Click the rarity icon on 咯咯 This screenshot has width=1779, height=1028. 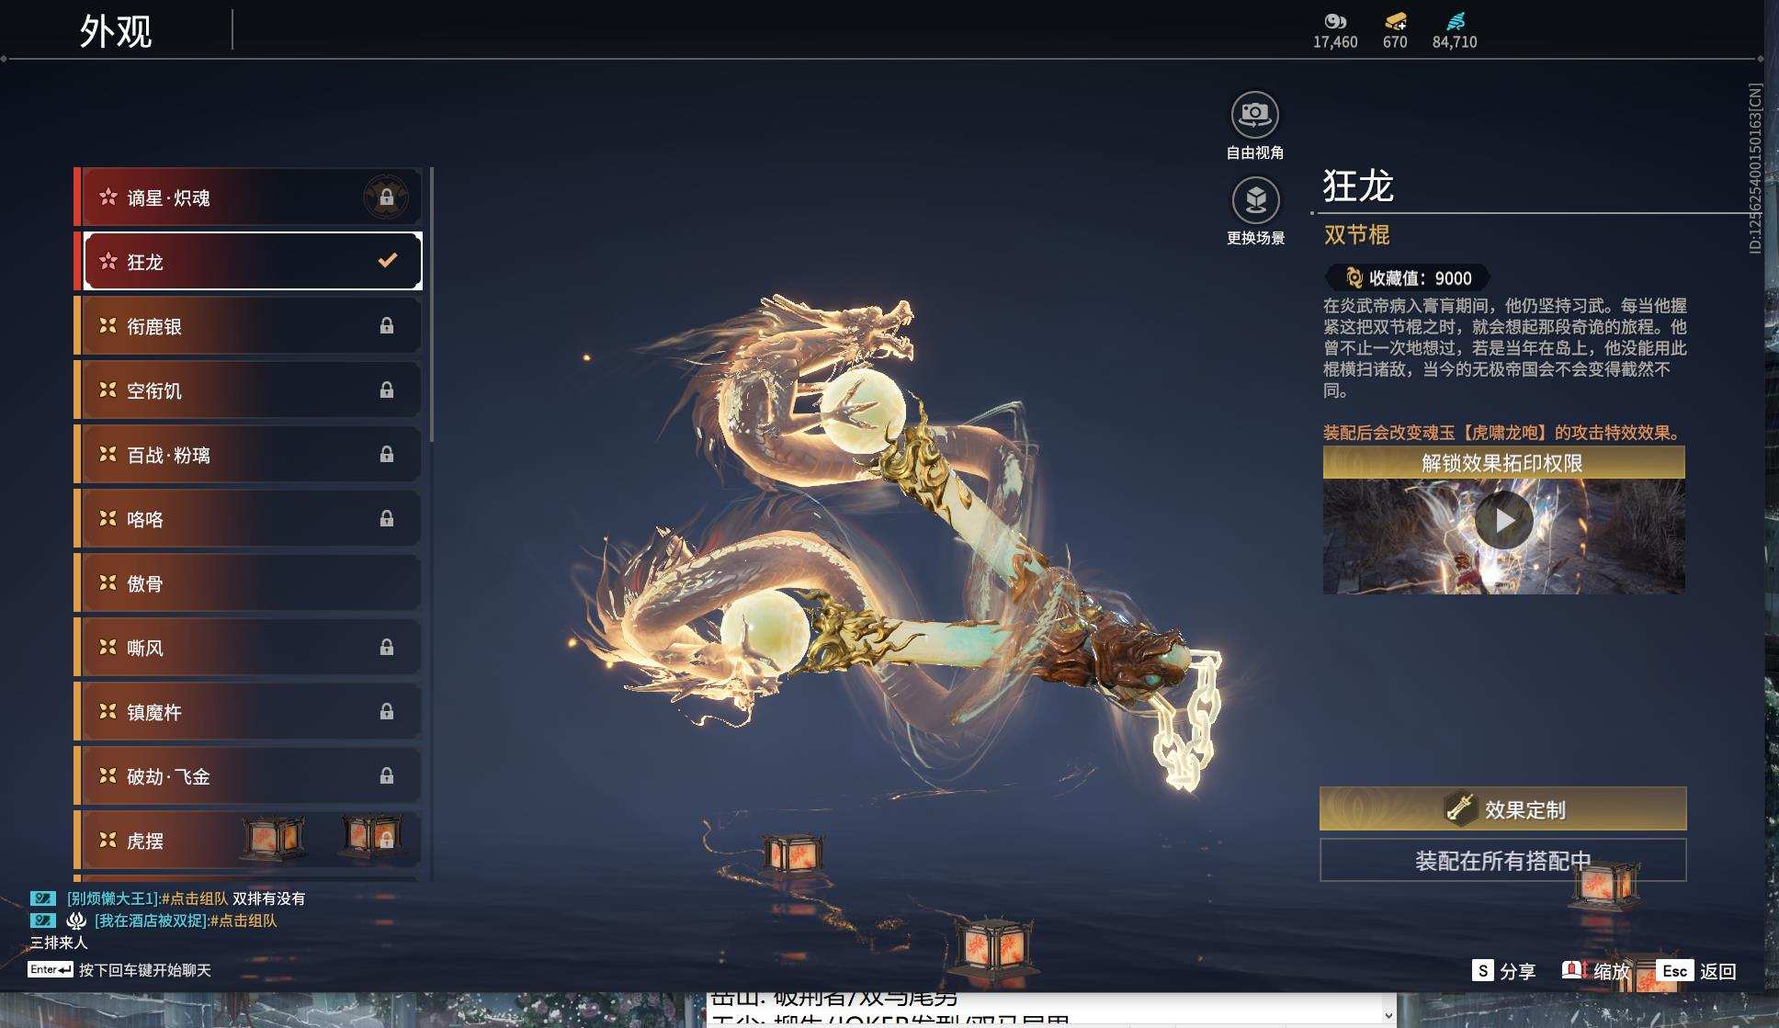pyautogui.click(x=108, y=518)
